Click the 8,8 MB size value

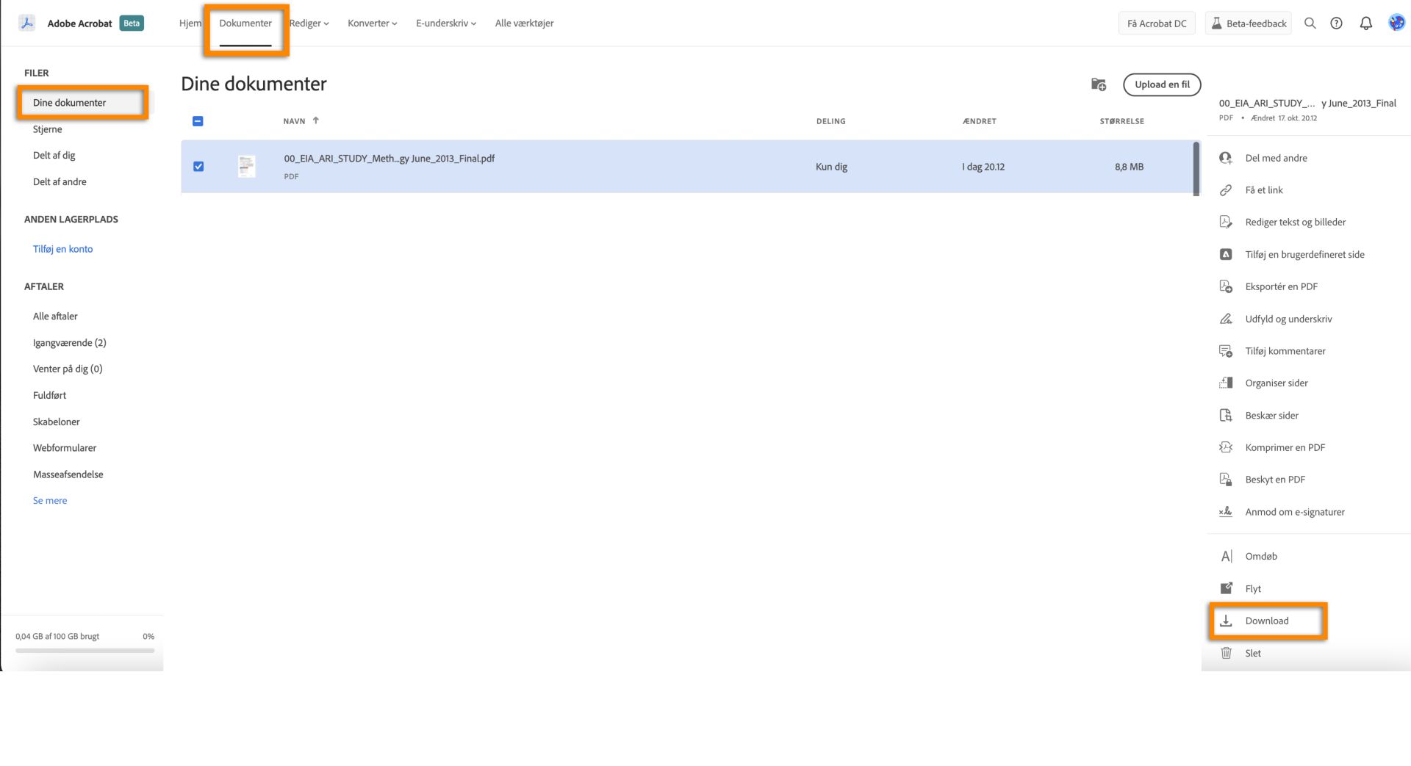click(1129, 167)
